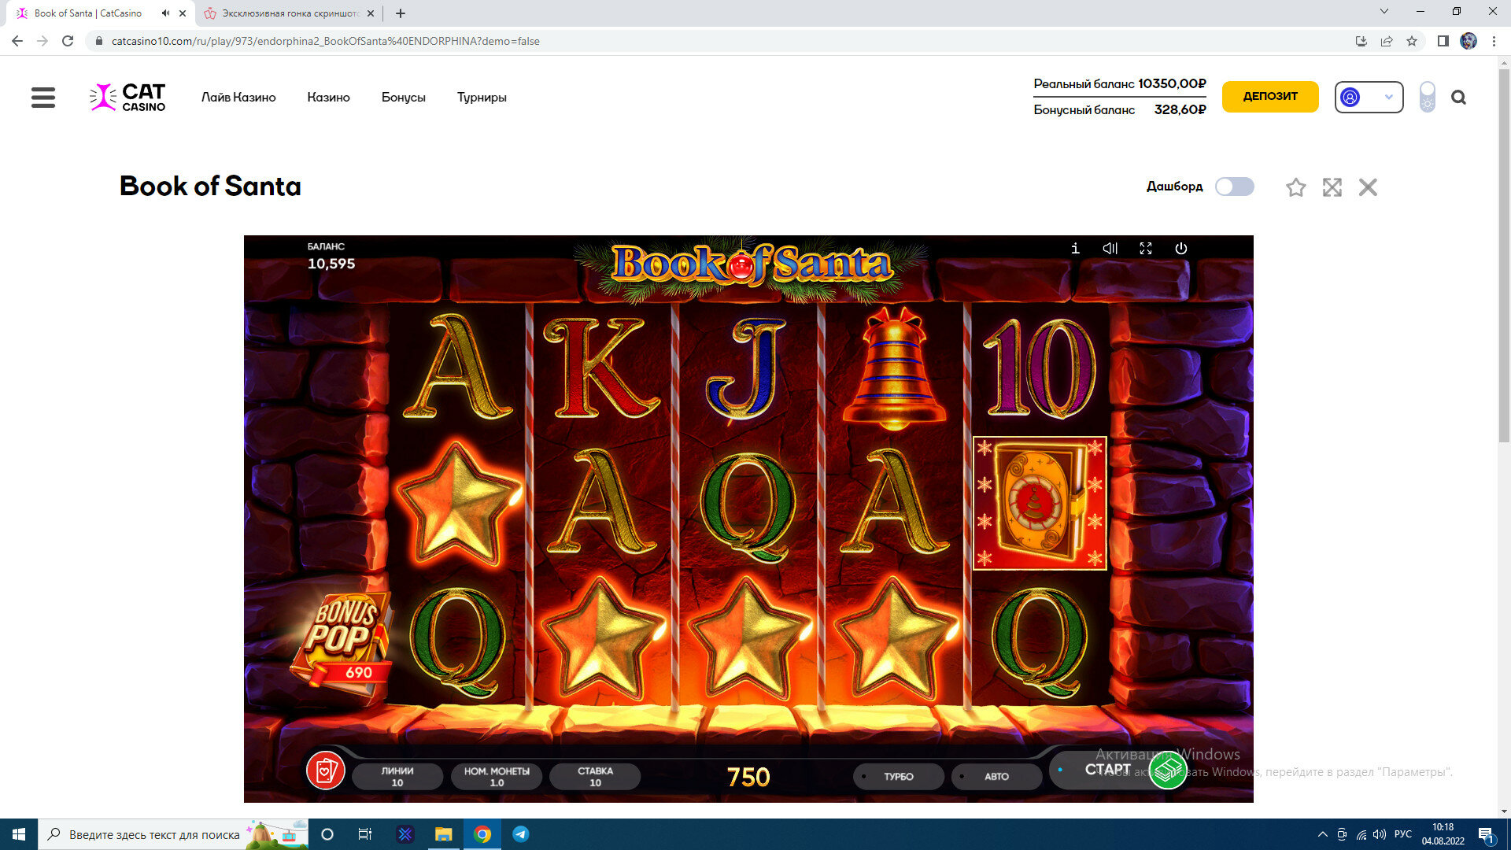Add Book of Santa to favorites star

pos(1295,187)
